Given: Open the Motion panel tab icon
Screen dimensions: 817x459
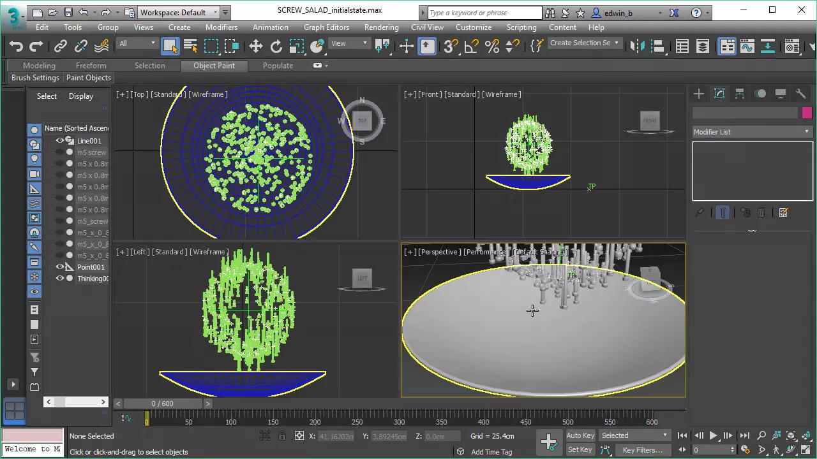Looking at the screenshot, I should click(760, 94).
